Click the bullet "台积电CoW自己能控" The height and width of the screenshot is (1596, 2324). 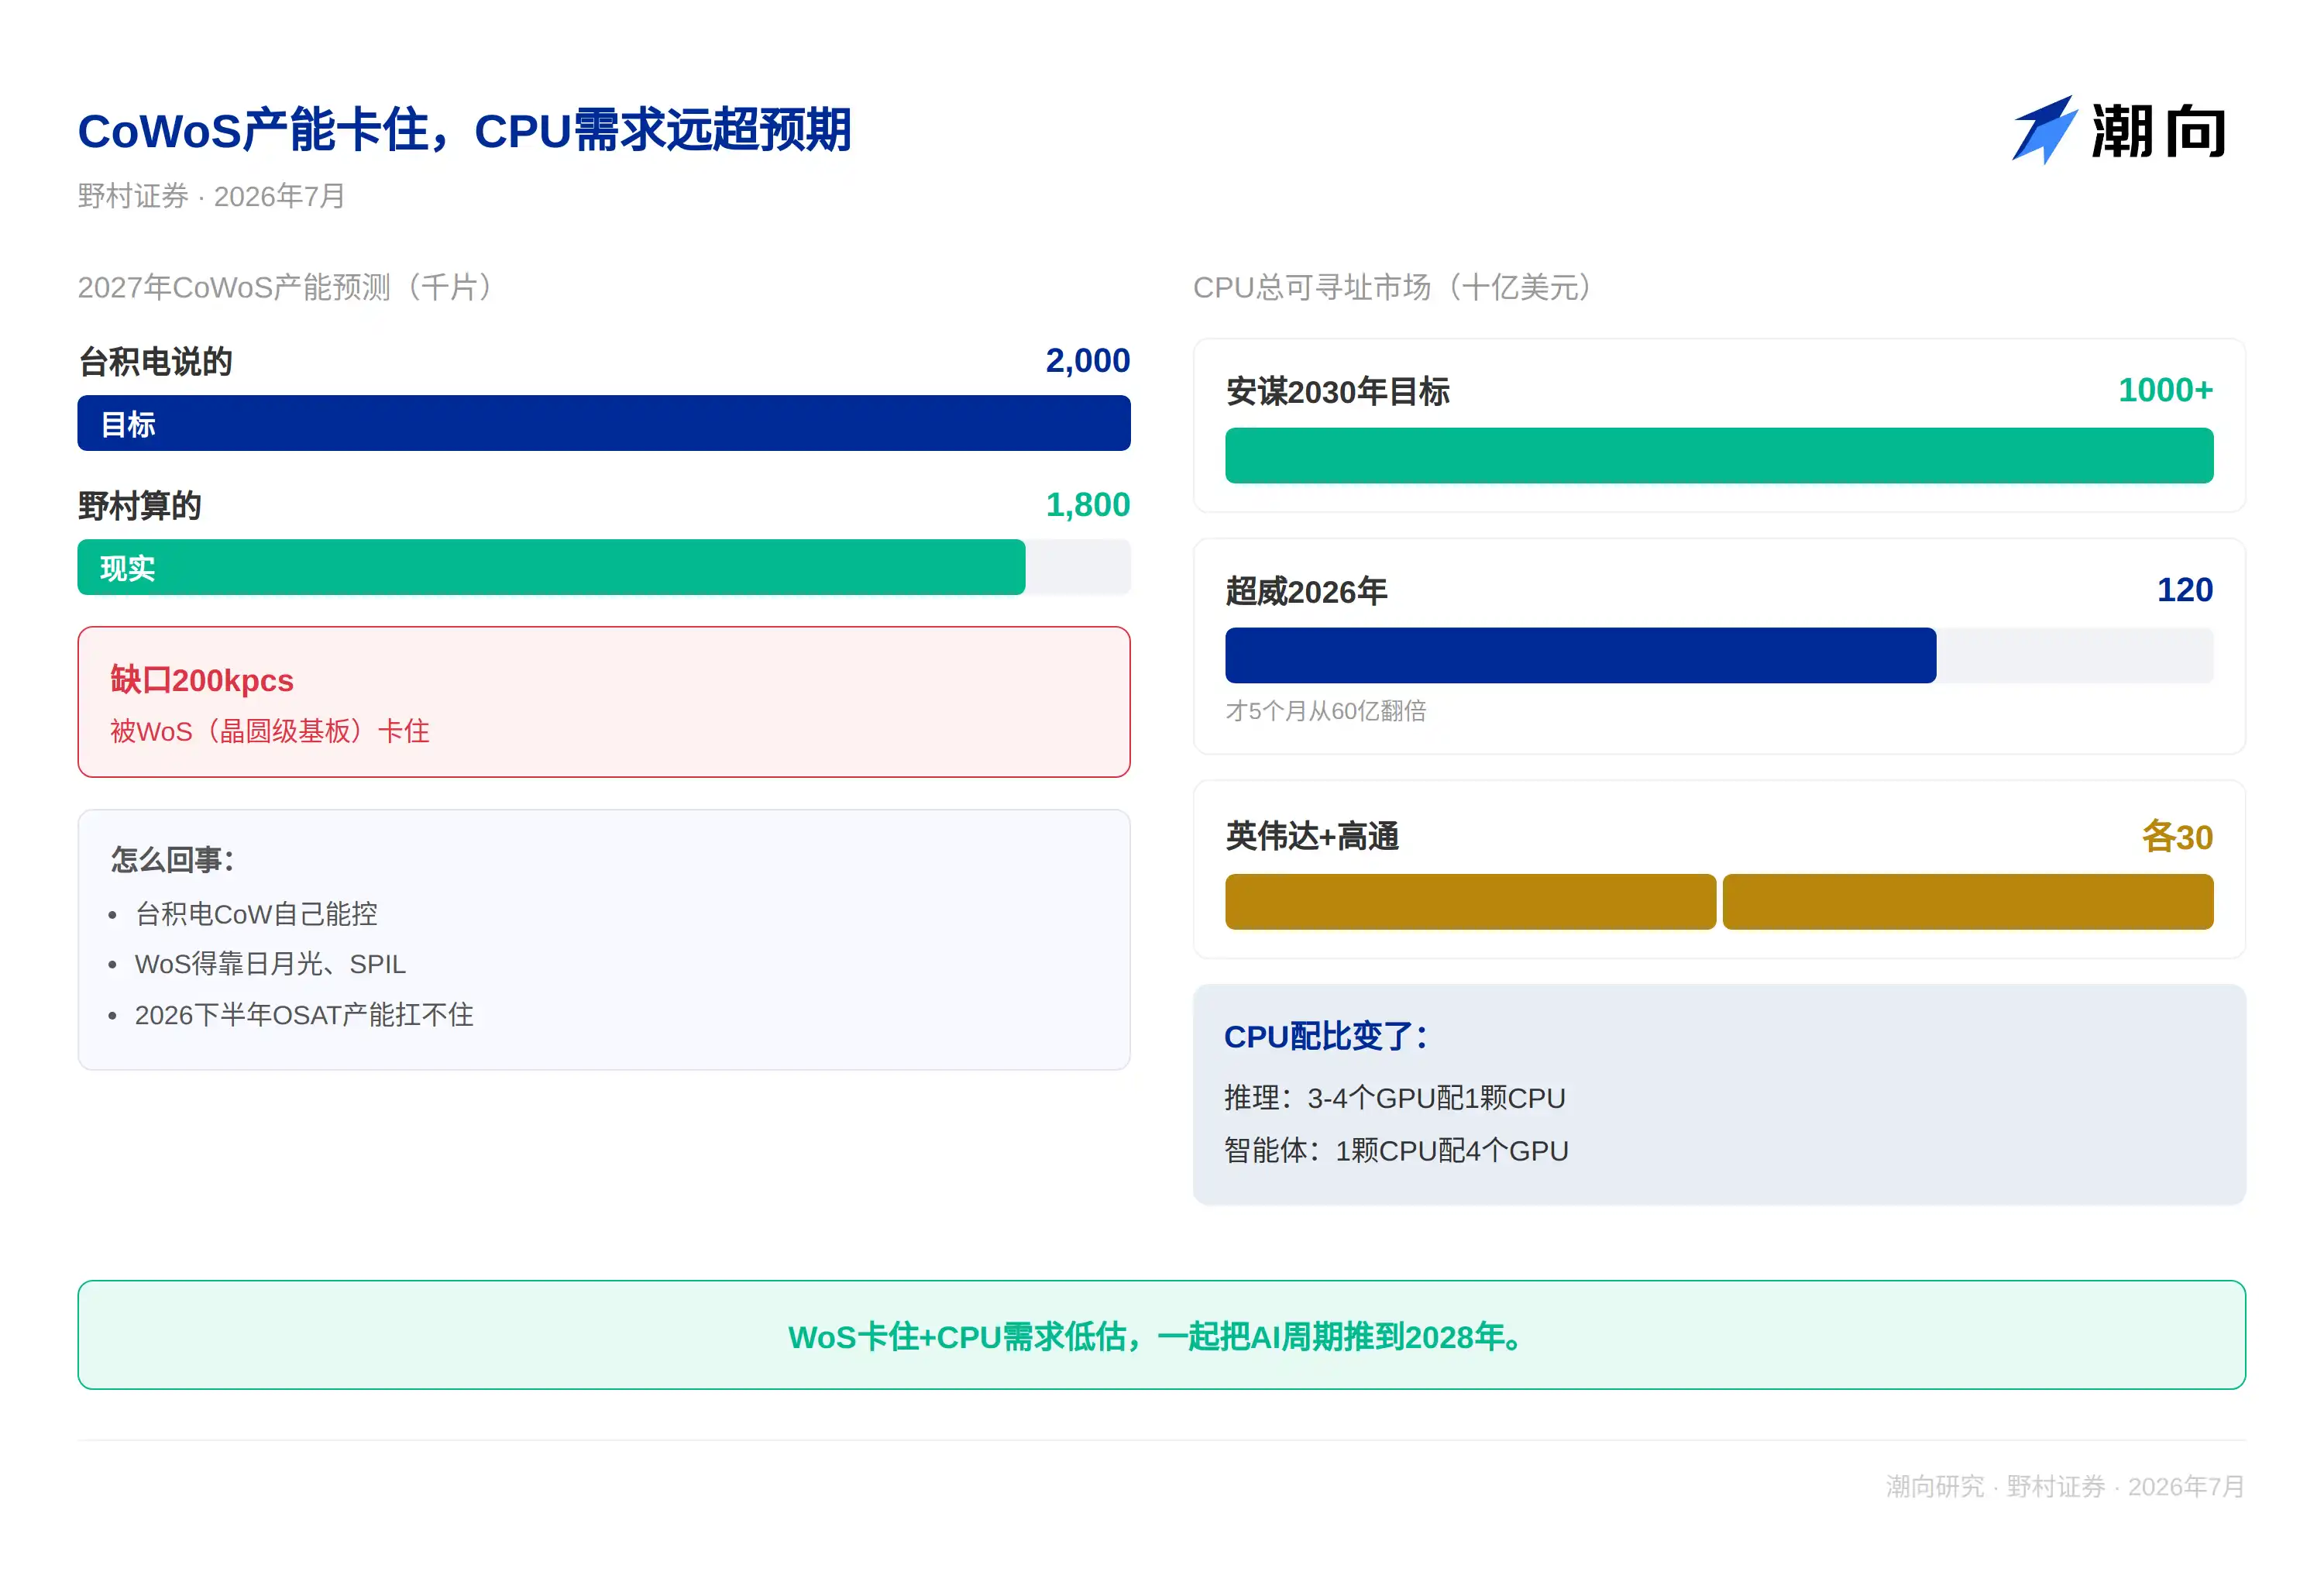point(256,913)
